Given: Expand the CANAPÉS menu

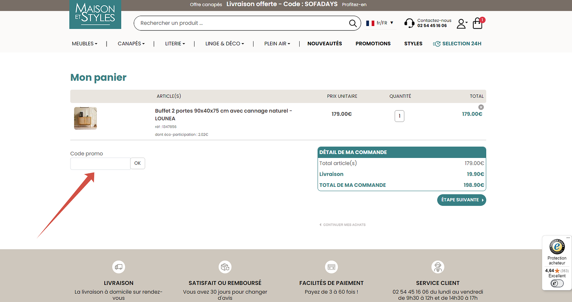Looking at the screenshot, I should (131, 44).
